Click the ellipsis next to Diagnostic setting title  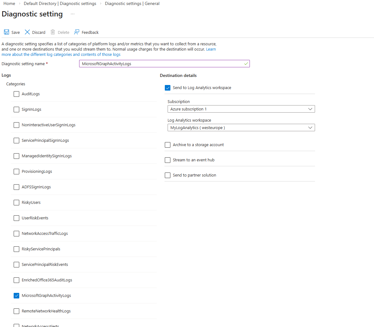point(72,14)
